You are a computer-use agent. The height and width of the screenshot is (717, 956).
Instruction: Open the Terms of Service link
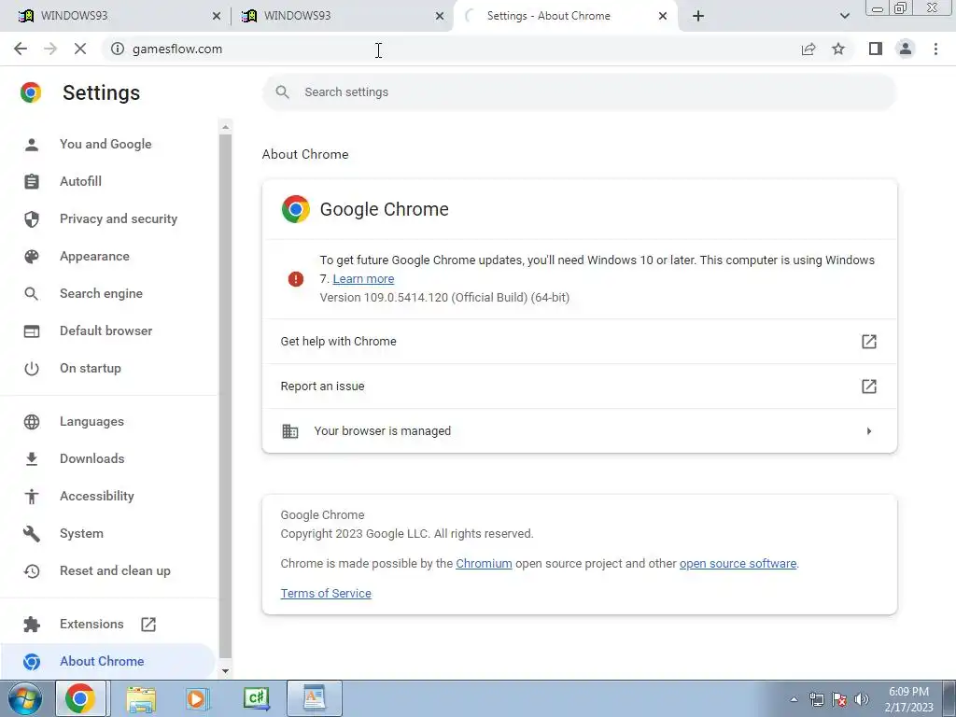(326, 593)
